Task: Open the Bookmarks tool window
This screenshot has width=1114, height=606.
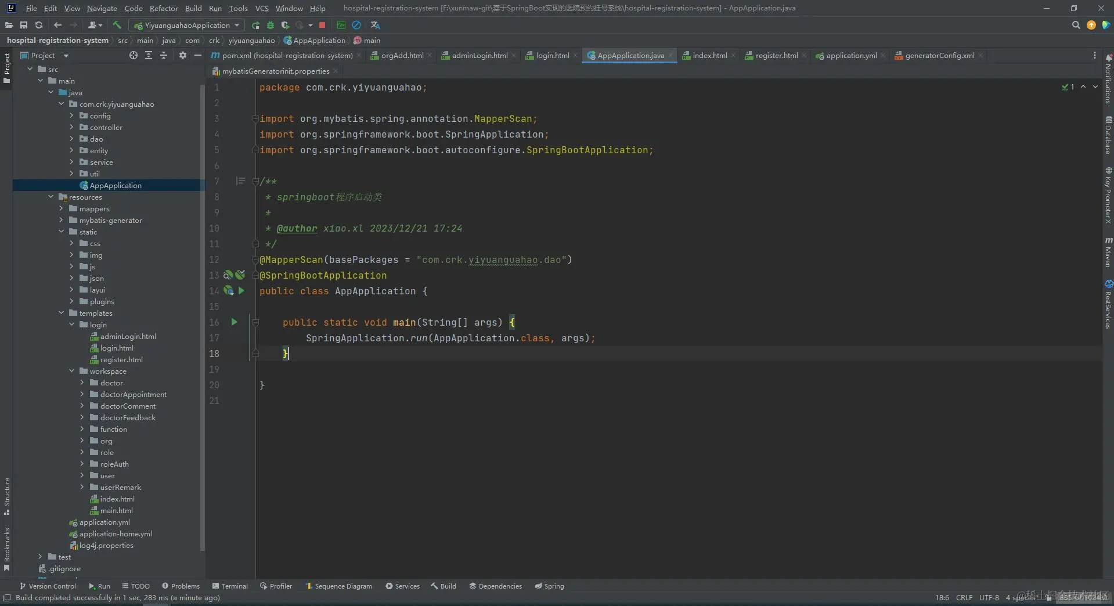Action: [x=6, y=549]
